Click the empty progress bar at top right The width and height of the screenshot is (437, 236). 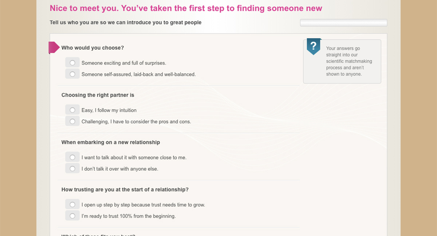343,23
